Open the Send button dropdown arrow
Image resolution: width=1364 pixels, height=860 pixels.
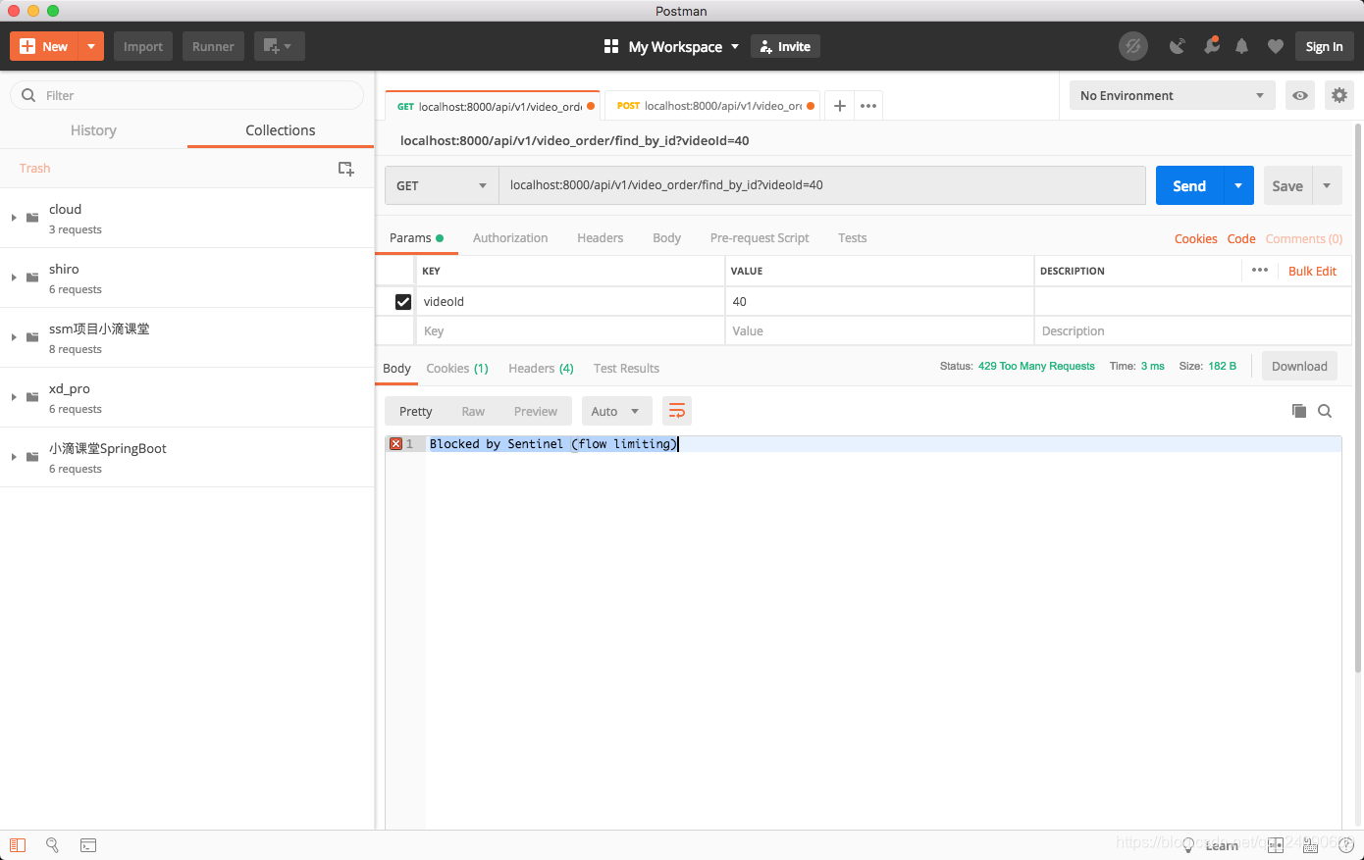1238,185
